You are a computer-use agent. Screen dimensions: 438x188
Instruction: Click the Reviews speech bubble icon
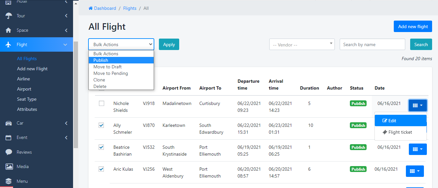point(9,152)
